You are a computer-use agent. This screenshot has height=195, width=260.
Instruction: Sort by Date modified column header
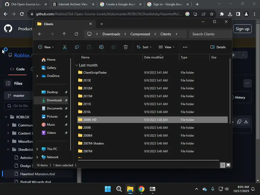click(x=154, y=57)
